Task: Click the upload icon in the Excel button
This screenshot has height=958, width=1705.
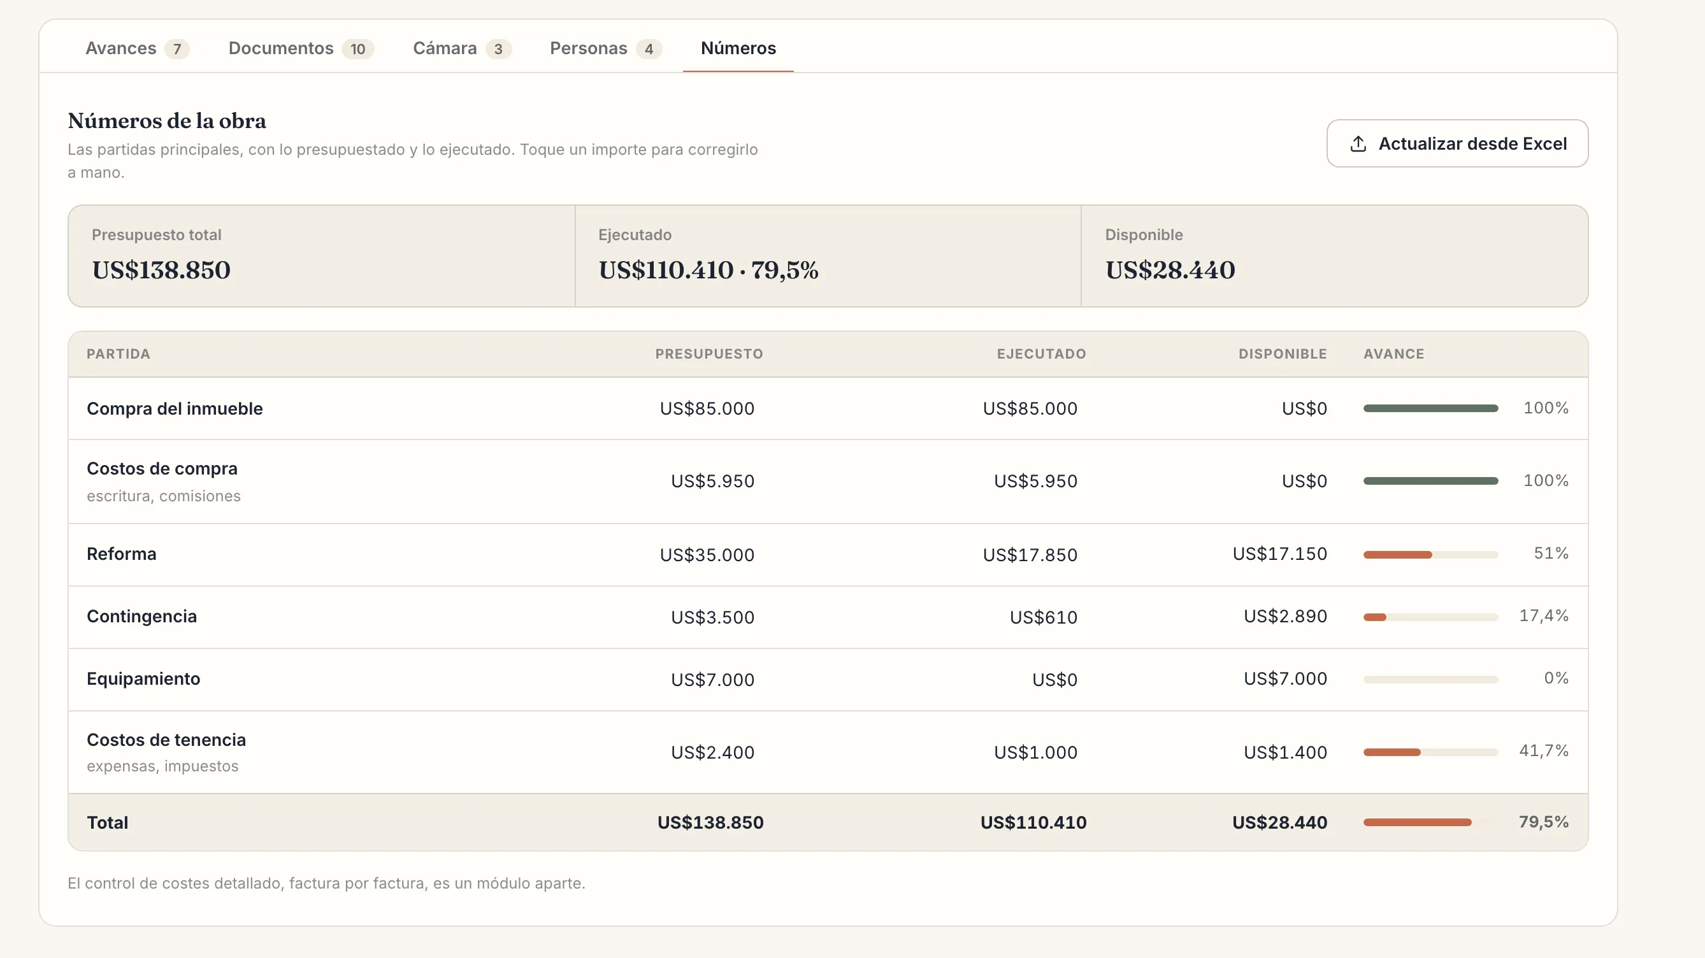Action: [1358, 143]
